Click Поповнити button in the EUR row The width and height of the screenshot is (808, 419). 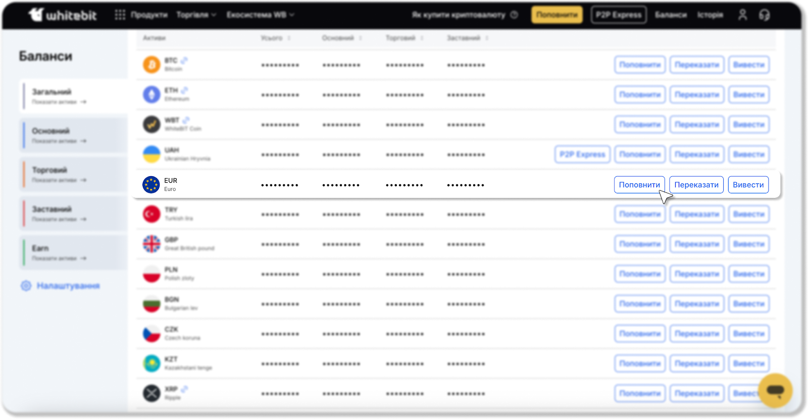click(x=639, y=185)
